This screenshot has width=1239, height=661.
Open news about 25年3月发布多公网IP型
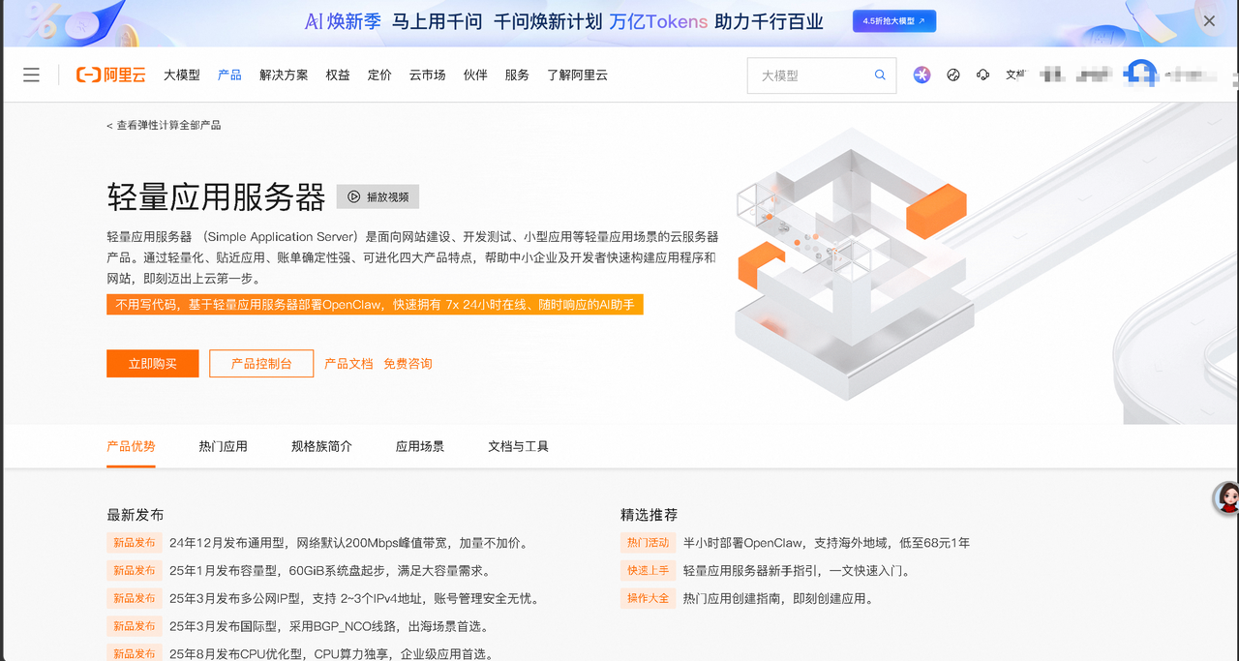click(x=353, y=599)
